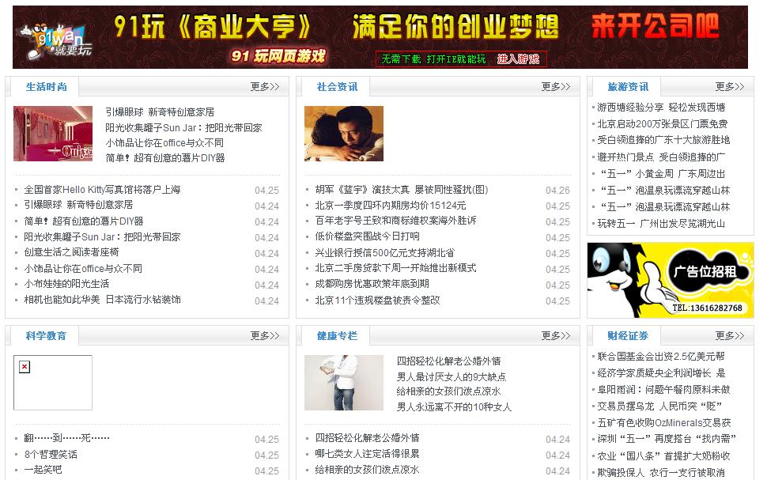767x480 pixels.
Task: Open the 科学教育 section tab
Action: 46,336
